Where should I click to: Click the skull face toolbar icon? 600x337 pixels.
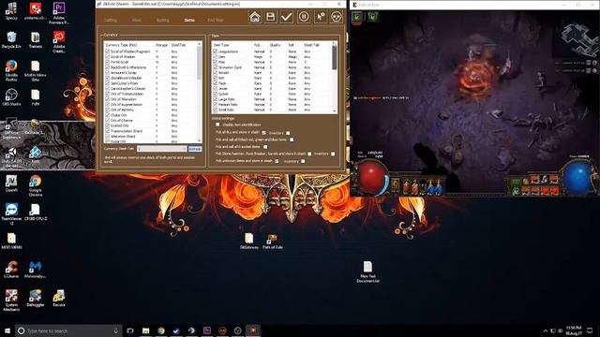click(336, 17)
